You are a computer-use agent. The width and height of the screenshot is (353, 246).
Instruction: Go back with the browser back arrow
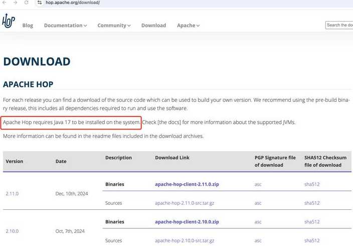pyautogui.click(x=5, y=3)
